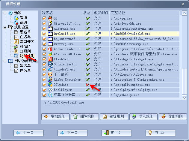Open 黑名单 under 网站访问规则

point(25,66)
